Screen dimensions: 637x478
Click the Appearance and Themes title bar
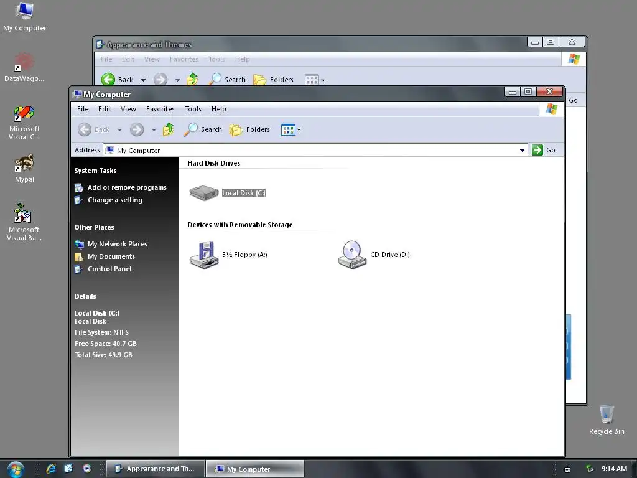[x=309, y=44]
